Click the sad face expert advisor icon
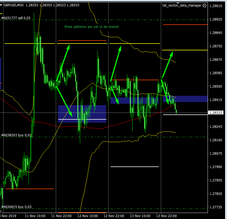227x219 pixels. click(204, 5)
